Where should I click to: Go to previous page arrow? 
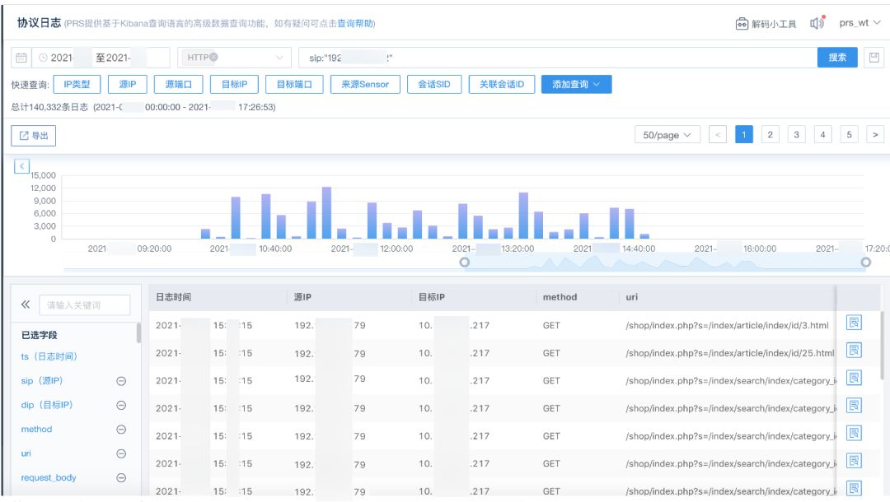pyautogui.click(x=718, y=135)
